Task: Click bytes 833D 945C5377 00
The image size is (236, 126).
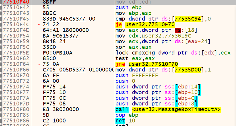Action: point(69,19)
